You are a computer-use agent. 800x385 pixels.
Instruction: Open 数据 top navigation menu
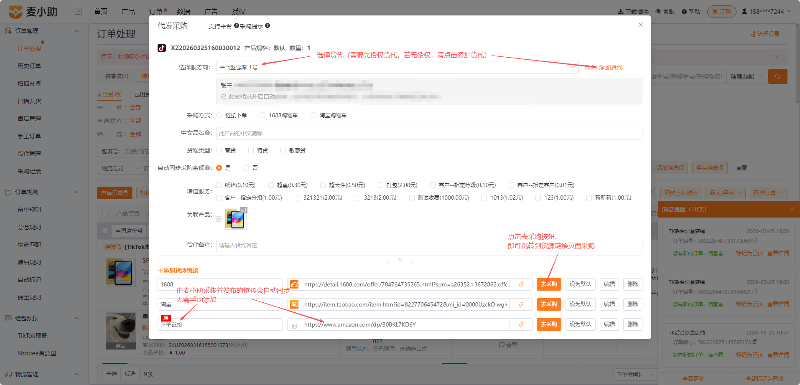pyautogui.click(x=183, y=11)
